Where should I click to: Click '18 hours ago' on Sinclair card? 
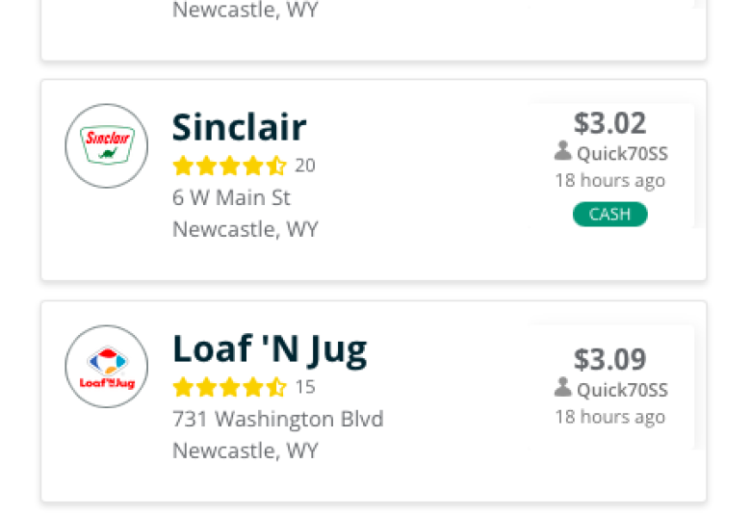[x=609, y=181]
